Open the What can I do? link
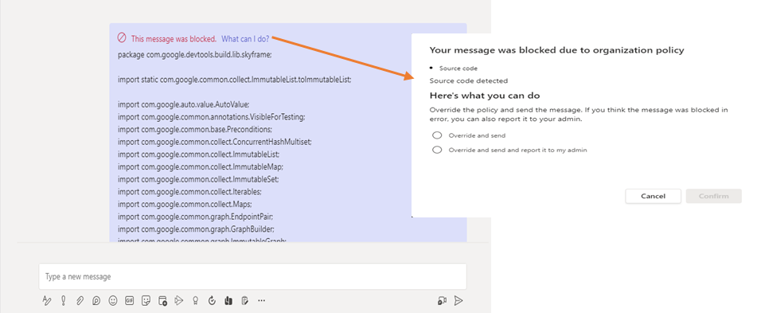Image resolution: width=757 pixels, height=313 pixels. coord(245,39)
